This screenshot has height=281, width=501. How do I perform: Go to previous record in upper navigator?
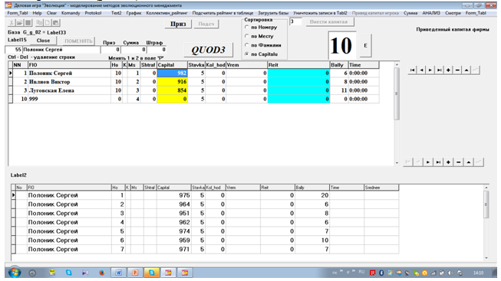pos(421,70)
